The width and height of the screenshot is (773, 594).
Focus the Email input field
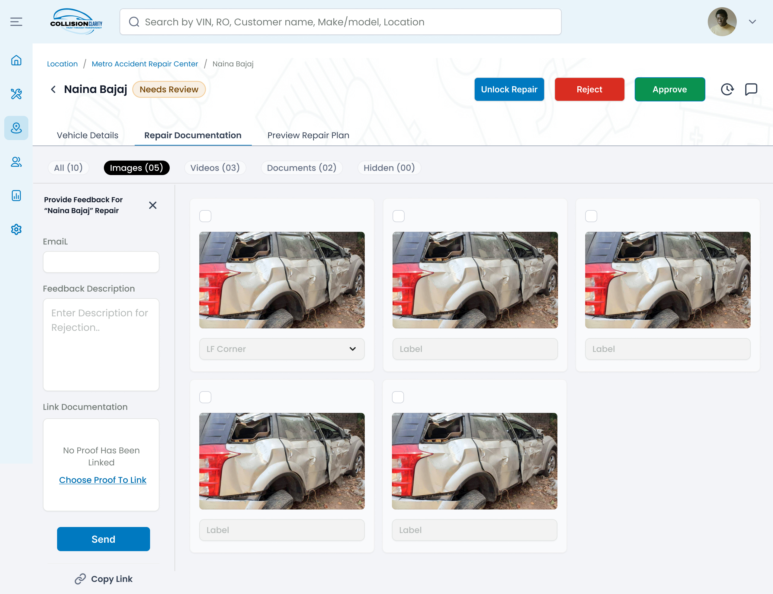point(101,262)
